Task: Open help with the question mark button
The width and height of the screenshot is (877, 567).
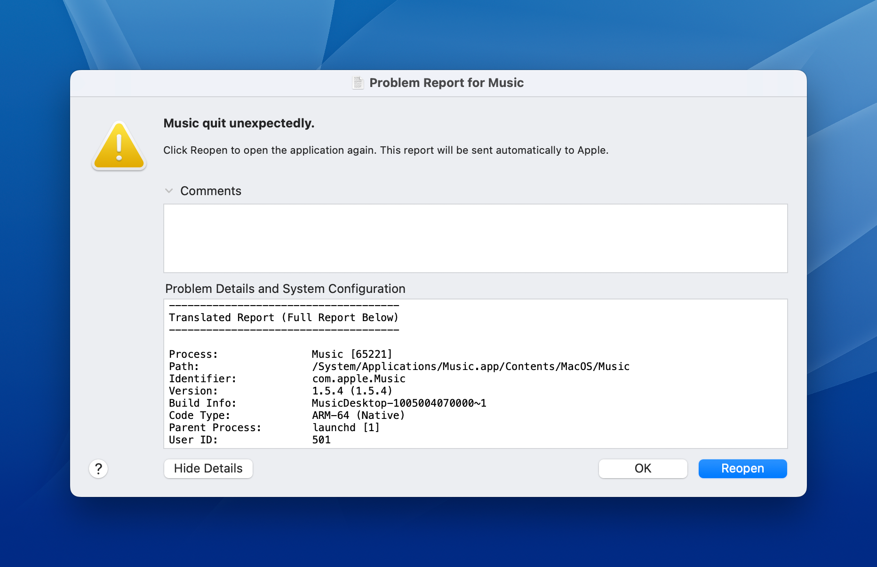Action: [x=98, y=469]
